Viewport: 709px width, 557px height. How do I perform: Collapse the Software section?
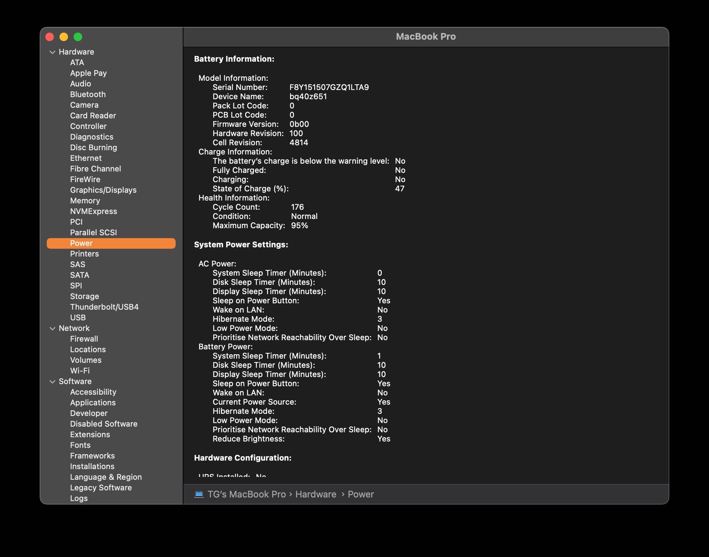[x=52, y=382]
